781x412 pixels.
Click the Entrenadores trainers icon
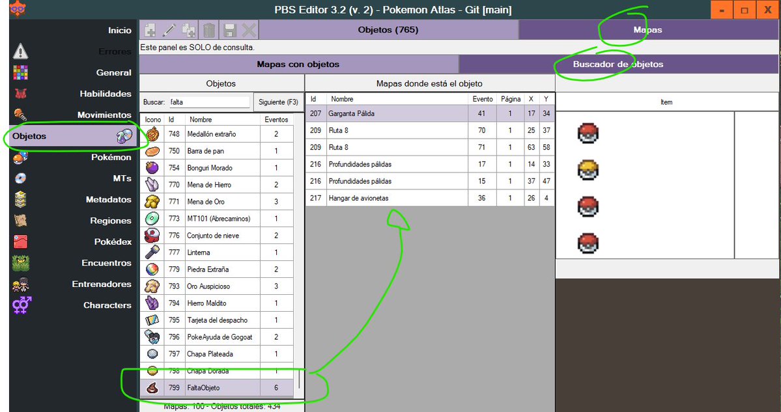20,284
